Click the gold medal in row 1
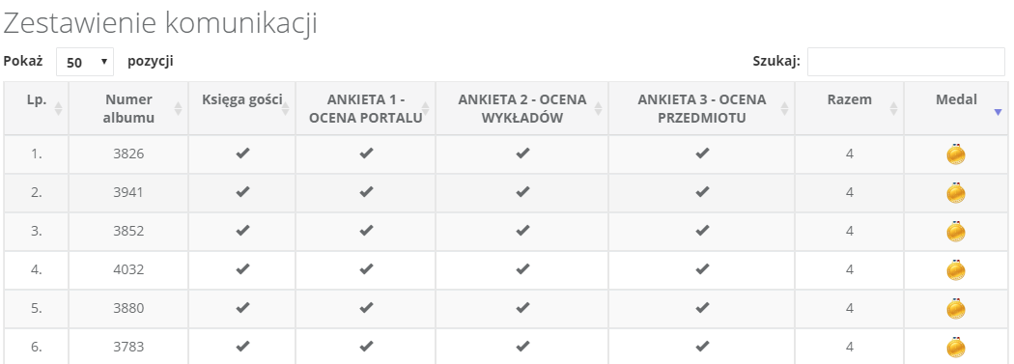1014x364 pixels. tap(955, 154)
